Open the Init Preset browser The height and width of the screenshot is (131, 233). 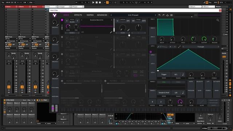coord(133,15)
